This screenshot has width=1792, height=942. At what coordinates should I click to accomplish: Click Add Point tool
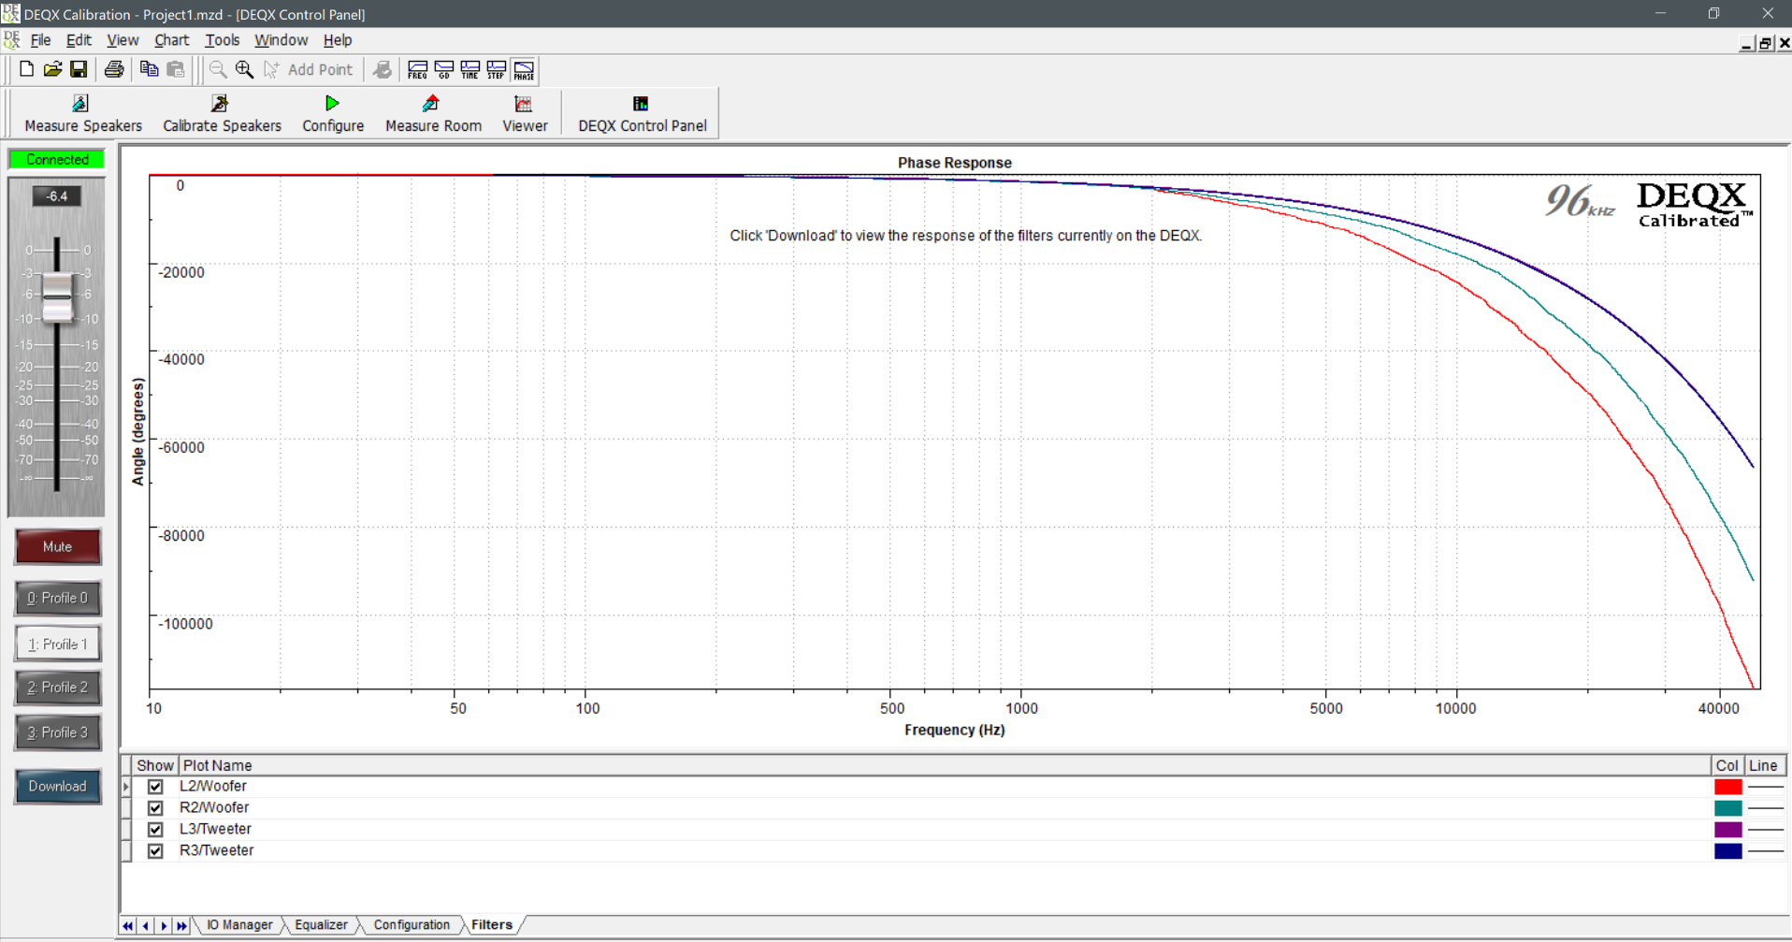(309, 69)
